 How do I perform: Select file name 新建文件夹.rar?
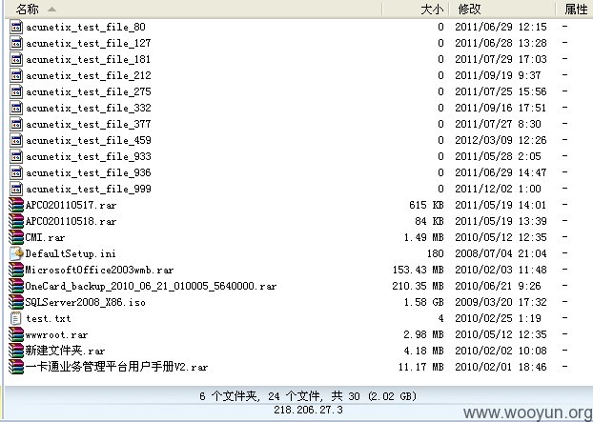tap(65, 351)
